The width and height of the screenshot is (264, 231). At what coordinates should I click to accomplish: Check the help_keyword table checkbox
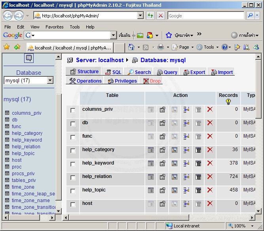(73, 164)
